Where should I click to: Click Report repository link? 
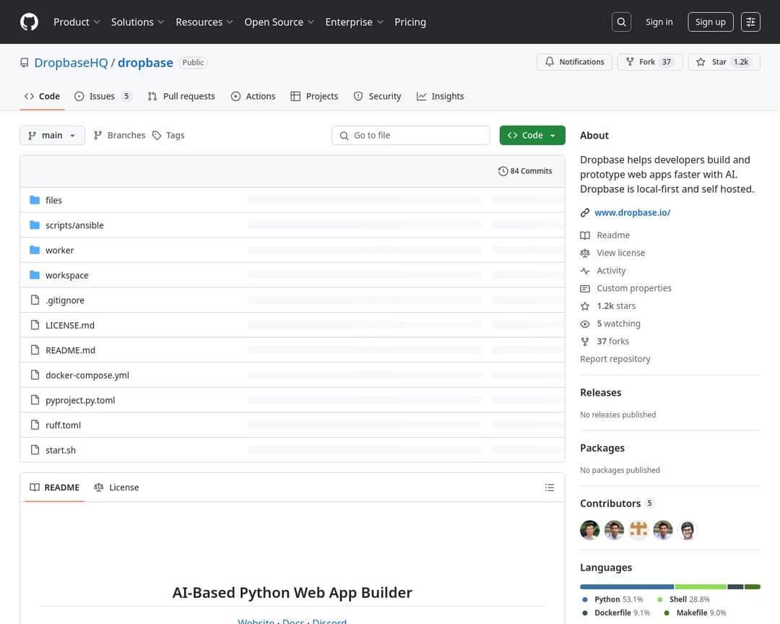(x=615, y=359)
